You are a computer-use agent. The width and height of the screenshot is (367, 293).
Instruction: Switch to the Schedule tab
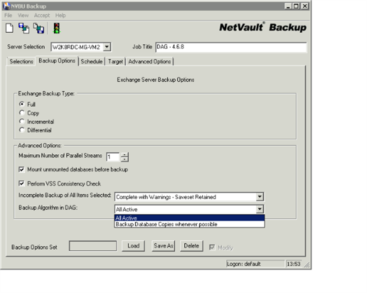pos(91,61)
